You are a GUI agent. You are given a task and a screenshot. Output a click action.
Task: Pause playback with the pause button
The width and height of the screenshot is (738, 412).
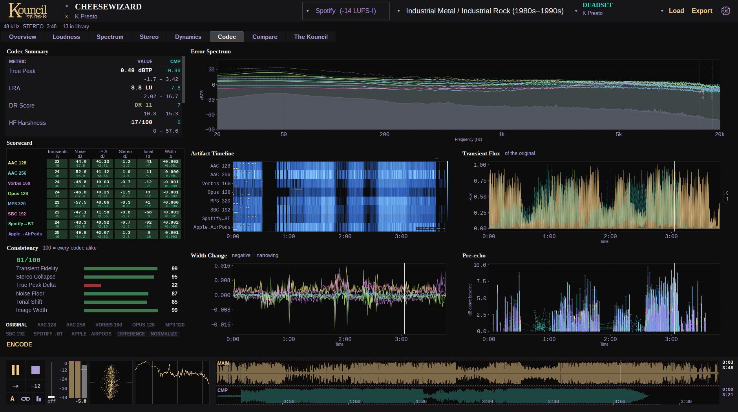15,370
